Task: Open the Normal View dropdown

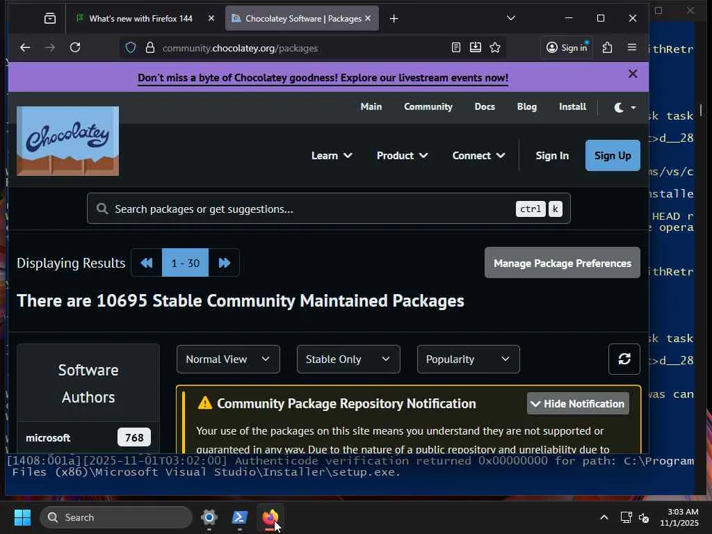Action: click(x=228, y=359)
